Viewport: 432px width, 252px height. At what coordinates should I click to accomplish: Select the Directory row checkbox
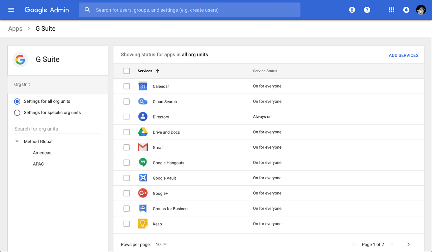click(x=127, y=117)
